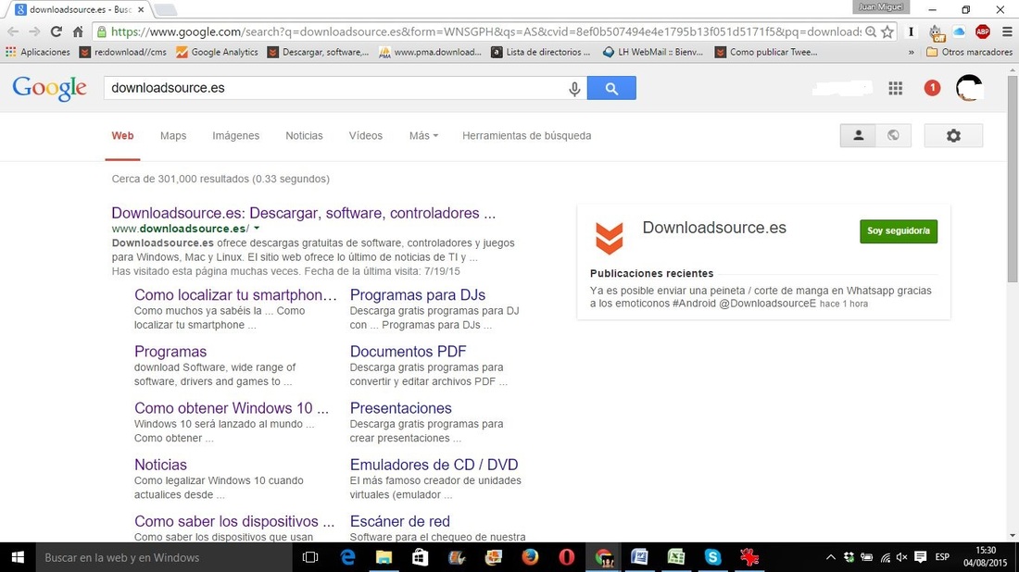This screenshot has width=1019, height=572.
Task: Start voice search with the microphone
Action: point(574,88)
